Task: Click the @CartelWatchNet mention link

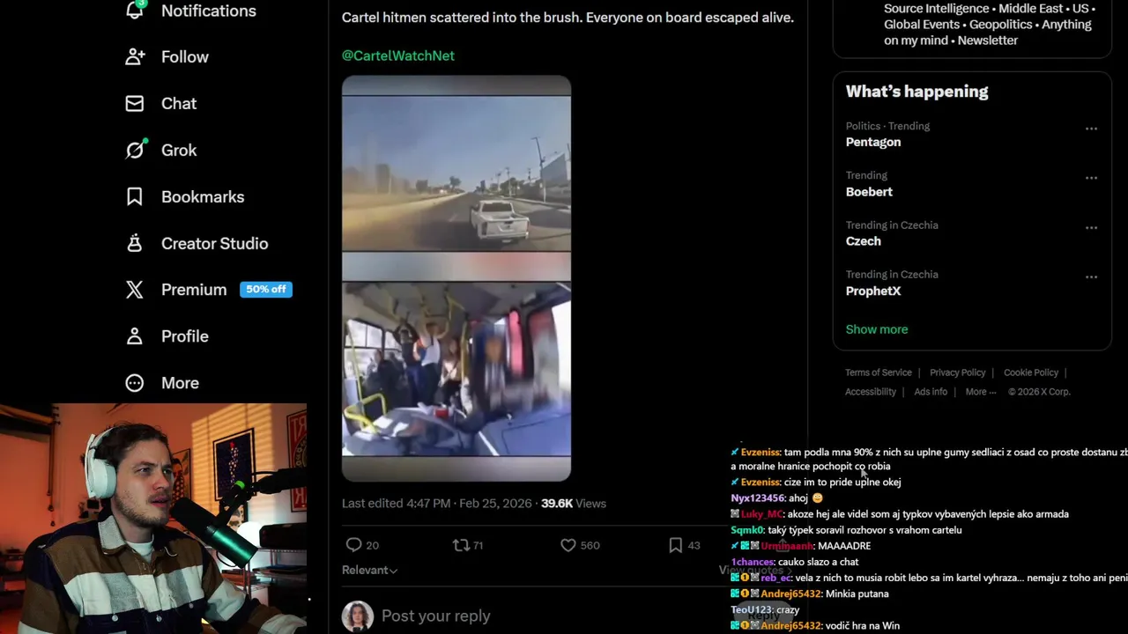Action: pyautogui.click(x=398, y=55)
